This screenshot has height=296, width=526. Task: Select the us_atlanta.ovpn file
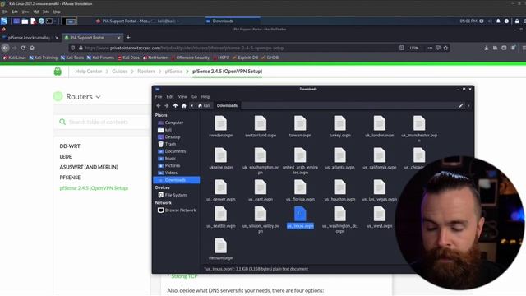(339, 159)
